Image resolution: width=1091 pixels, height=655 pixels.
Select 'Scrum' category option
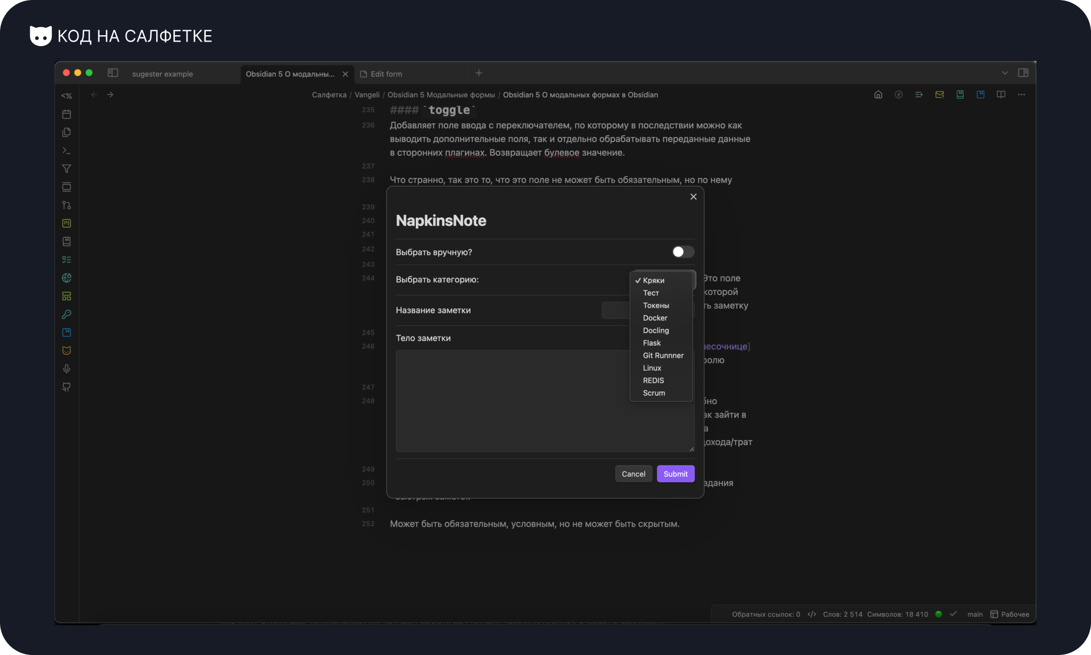661,393
